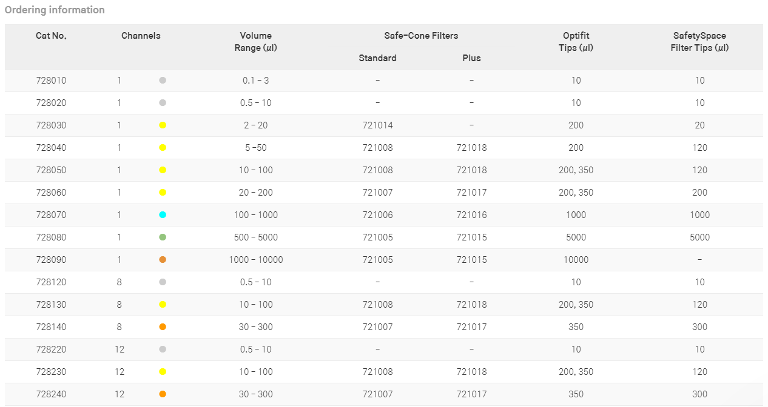Select catalog number 728140
Viewport: 768px width, 407px height.
(x=52, y=326)
